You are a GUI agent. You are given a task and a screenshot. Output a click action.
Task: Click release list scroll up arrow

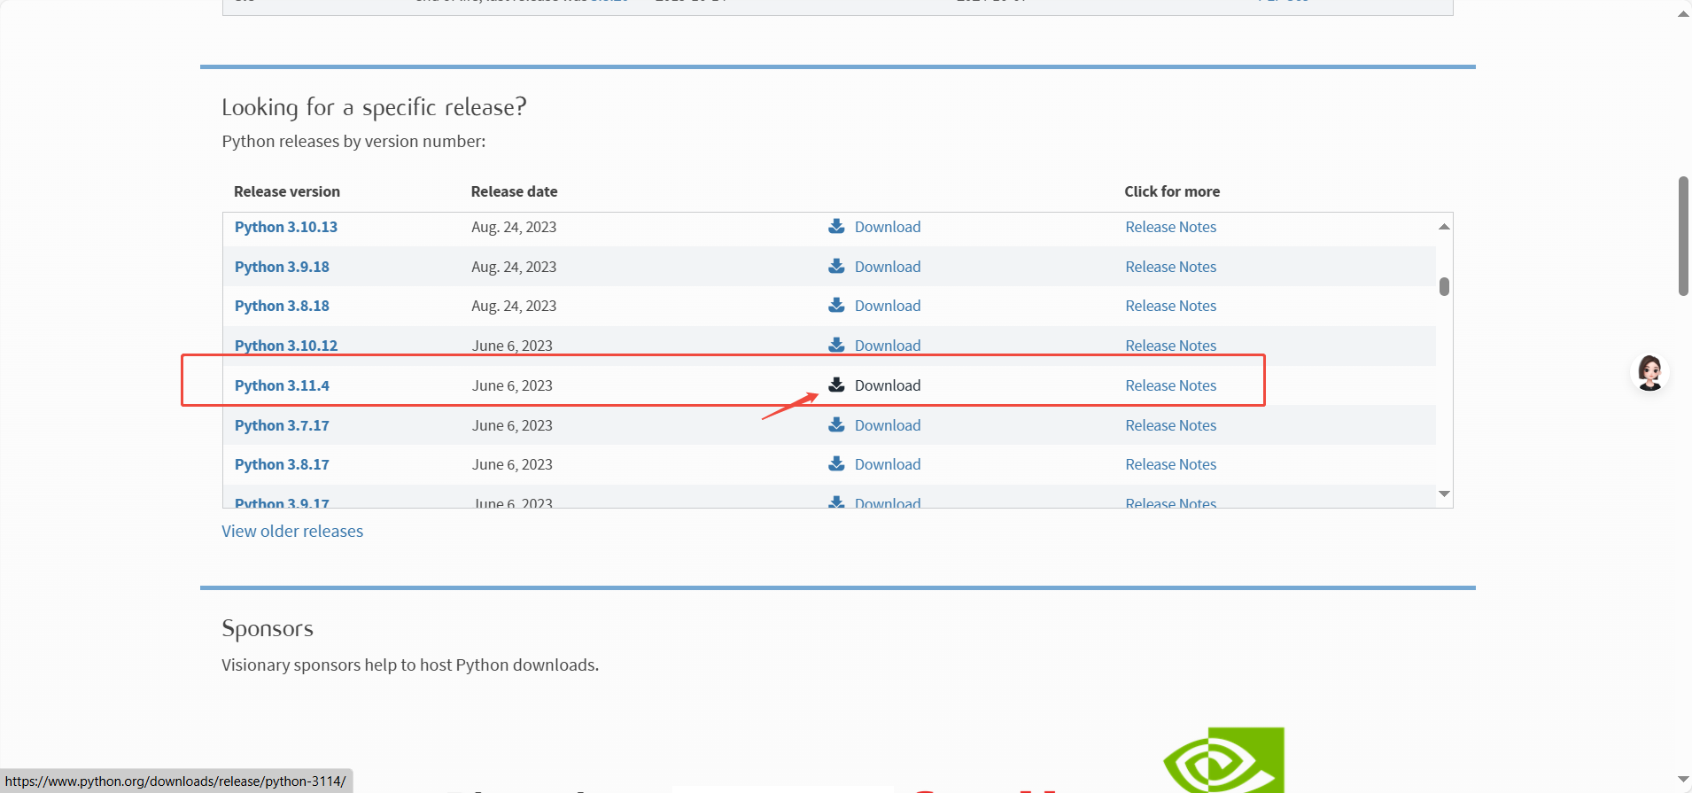(1444, 227)
